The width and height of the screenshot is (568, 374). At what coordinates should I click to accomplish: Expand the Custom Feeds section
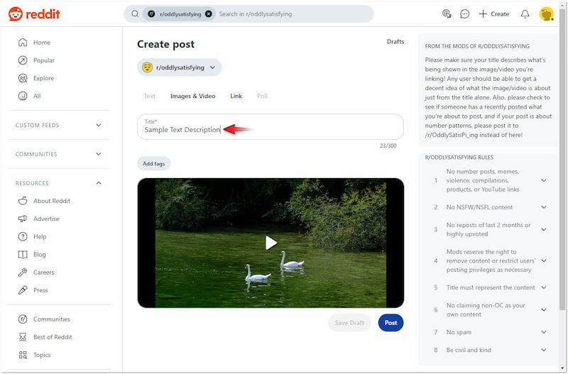(99, 125)
